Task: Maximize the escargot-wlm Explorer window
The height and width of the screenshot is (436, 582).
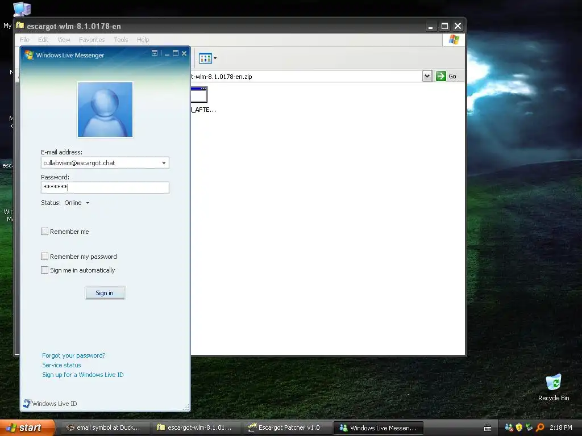Action: coord(444,26)
